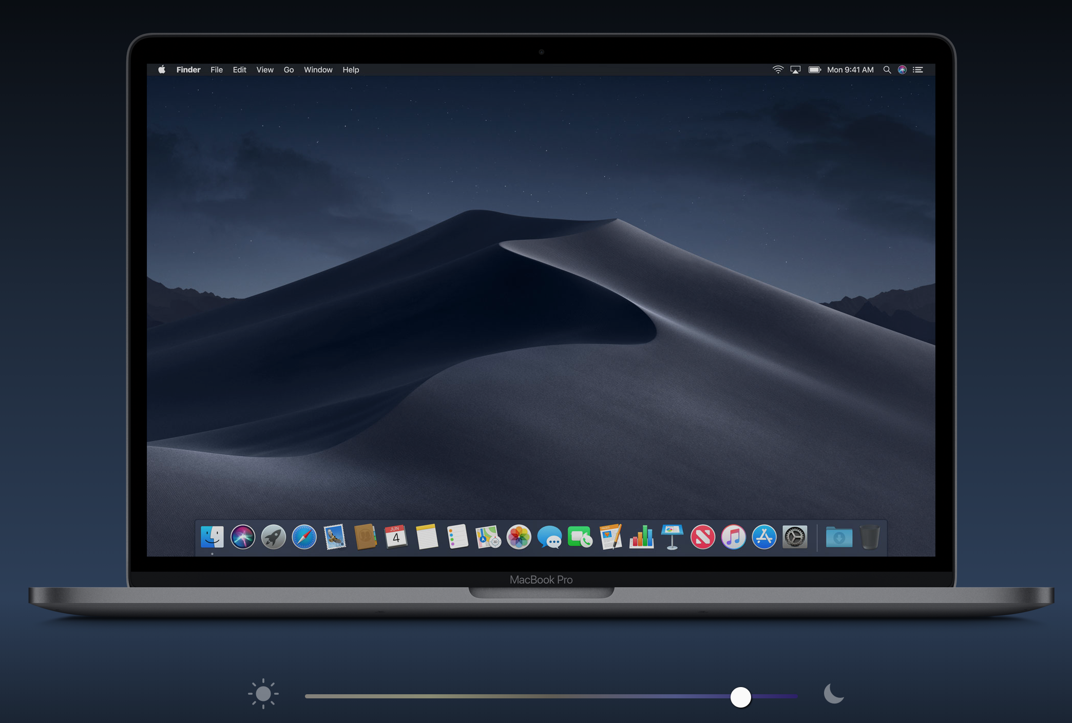This screenshot has height=723, width=1072.
Task: Open Finder from the Dock
Action: [212, 537]
